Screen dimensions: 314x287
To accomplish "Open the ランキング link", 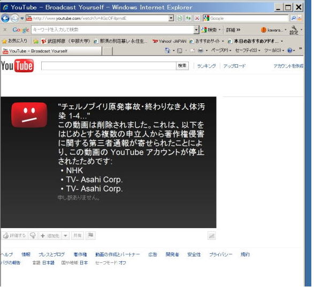I will tap(206, 66).
